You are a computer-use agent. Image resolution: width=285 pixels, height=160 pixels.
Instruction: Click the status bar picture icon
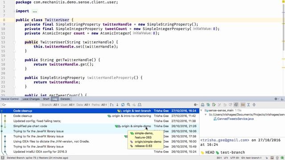coord(272,158)
